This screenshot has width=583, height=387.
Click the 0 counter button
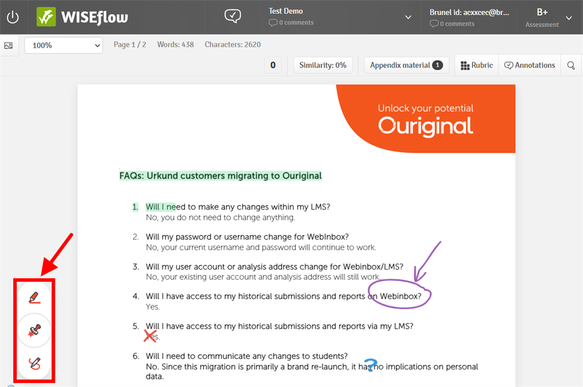[273, 66]
